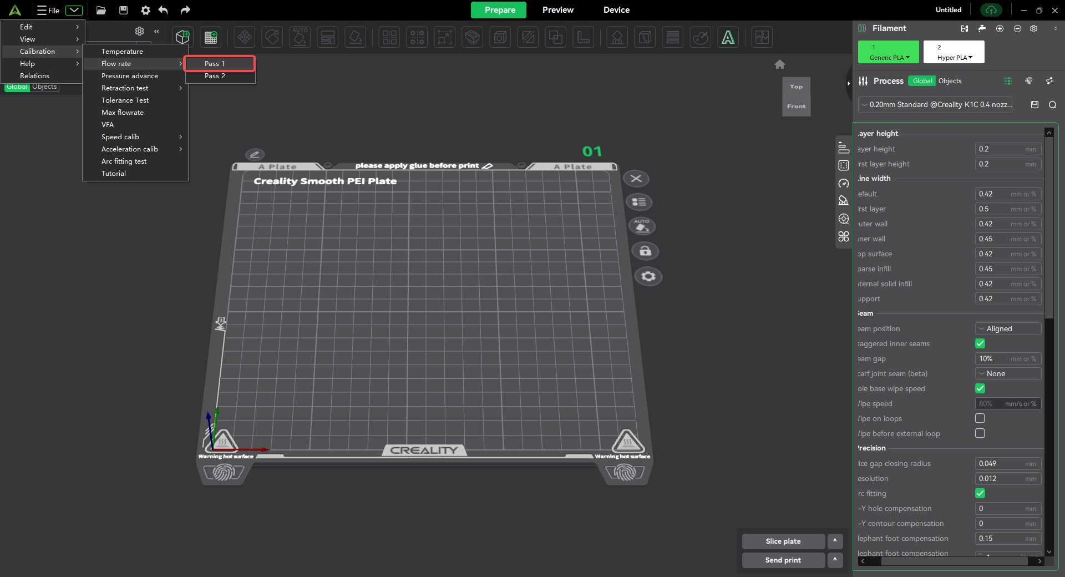Open the Text tool in toolbar
This screenshot has width=1065, height=577.
(728, 37)
